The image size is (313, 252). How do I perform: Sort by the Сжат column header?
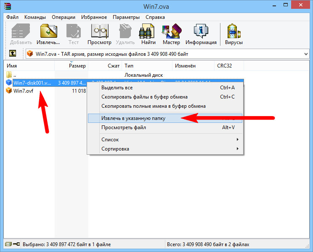point(105,66)
